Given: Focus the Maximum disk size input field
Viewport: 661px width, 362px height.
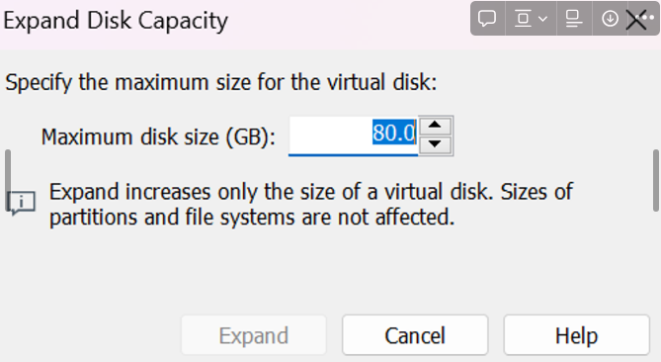Looking at the screenshot, I should (x=353, y=136).
